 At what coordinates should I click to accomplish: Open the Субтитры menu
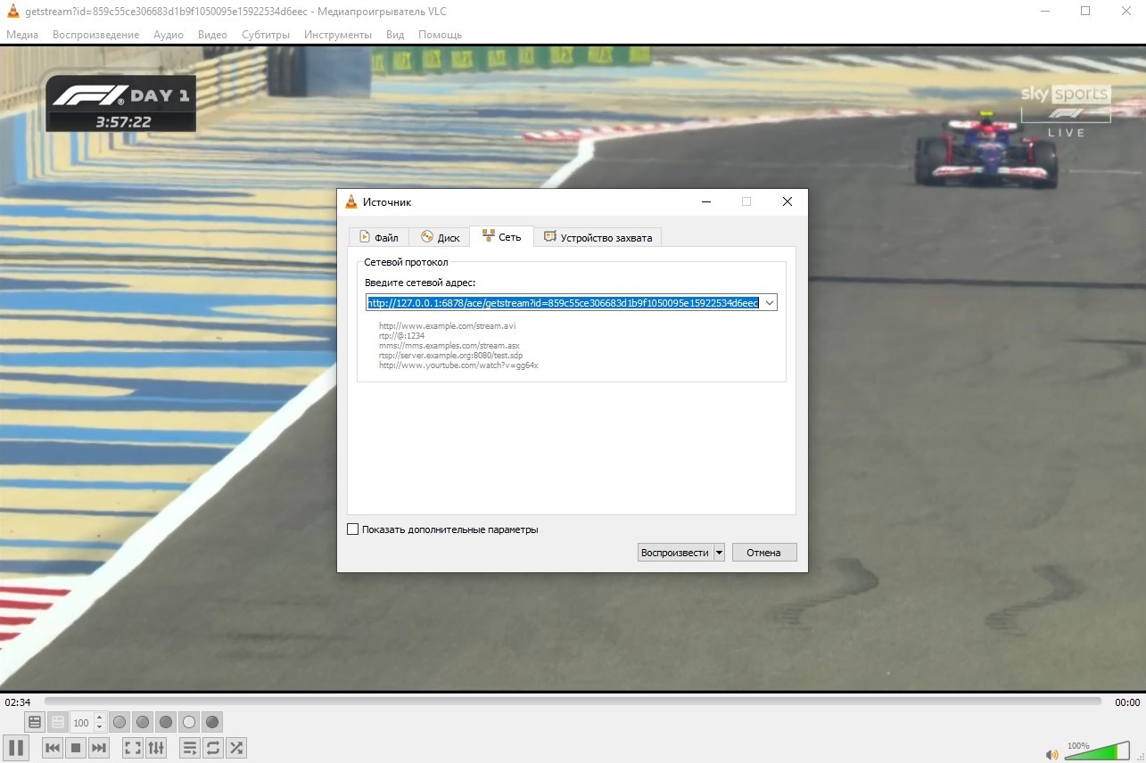tap(266, 35)
